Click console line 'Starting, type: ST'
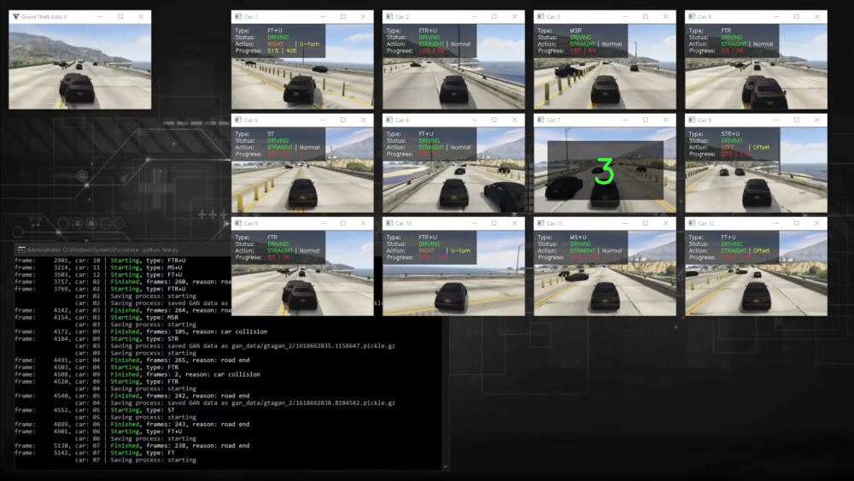This screenshot has width=854, height=481. point(143,410)
